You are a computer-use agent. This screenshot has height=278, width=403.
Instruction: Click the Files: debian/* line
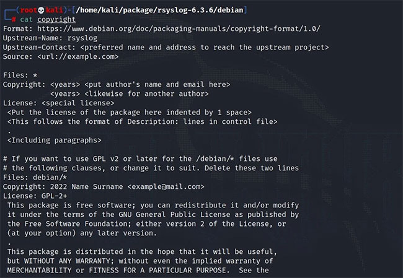(35, 177)
